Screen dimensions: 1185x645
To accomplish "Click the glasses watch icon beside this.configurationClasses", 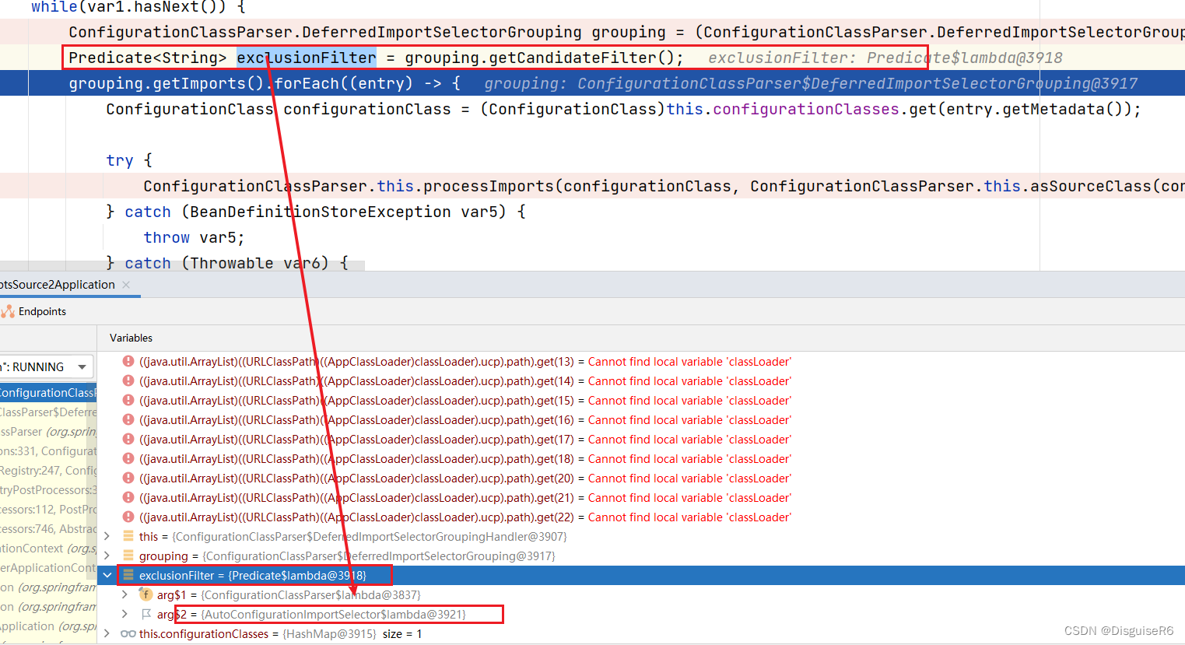I will (x=128, y=633).
